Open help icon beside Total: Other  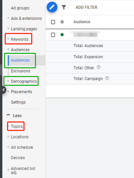pyautogui.click(x=98, y=67)
